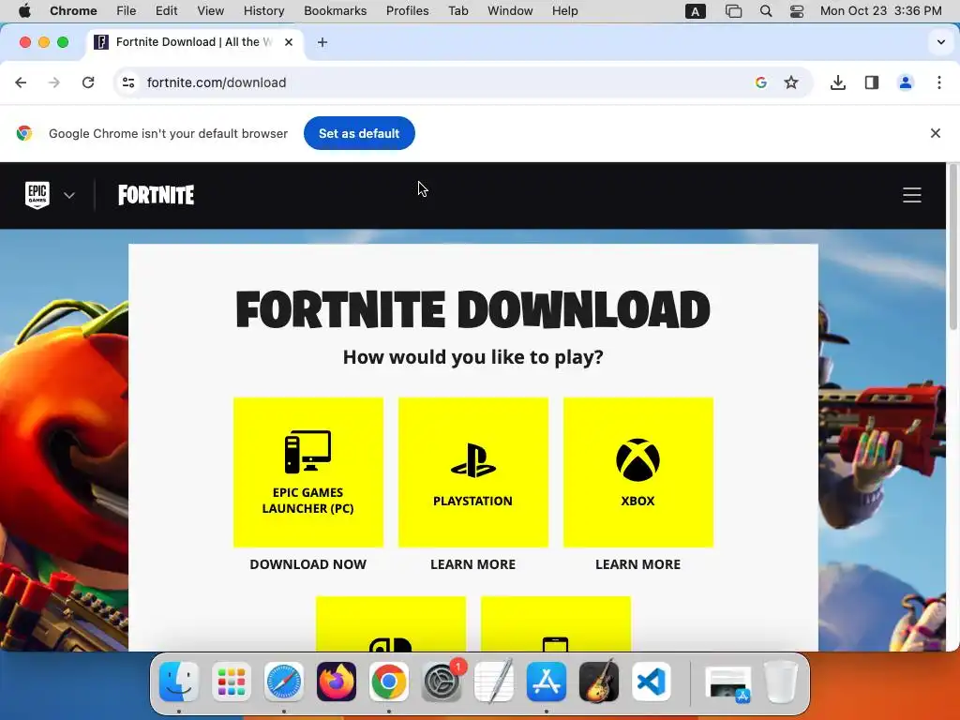Click the Epic Games logo
The image size is (960, 720).
coord(37,195)
